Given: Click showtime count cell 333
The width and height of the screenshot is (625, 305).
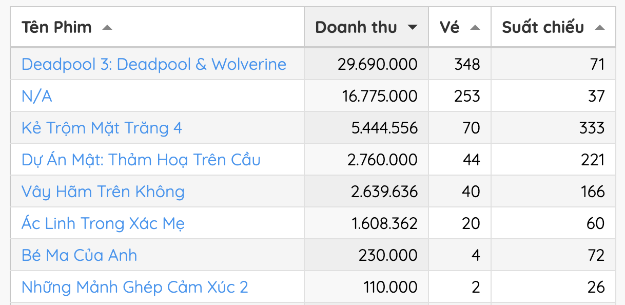Looking at the screenshot, I should (x=592, y=128).
